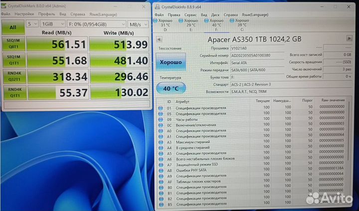
Task: Click the firmware field V1021A0
Action: (x=257, y=48)
